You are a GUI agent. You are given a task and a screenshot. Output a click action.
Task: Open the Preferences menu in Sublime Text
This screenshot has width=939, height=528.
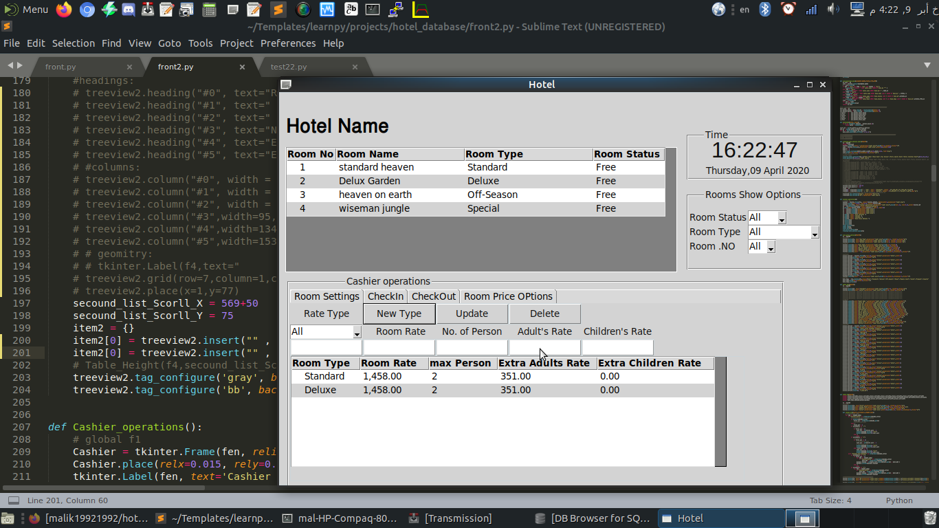pos(288,43)
